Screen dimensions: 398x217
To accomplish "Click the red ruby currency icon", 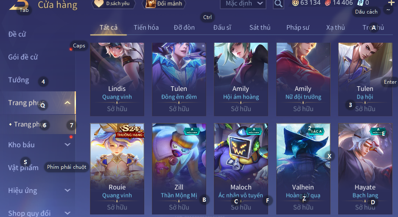I will 328,3.
